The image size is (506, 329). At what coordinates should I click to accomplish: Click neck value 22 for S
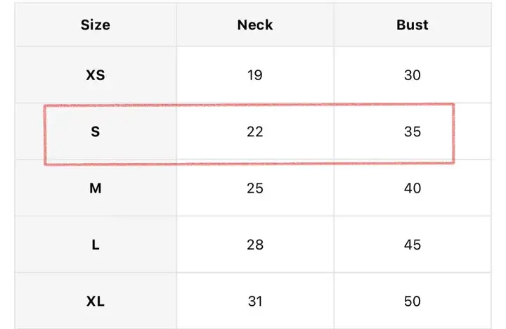pos(255,131)
